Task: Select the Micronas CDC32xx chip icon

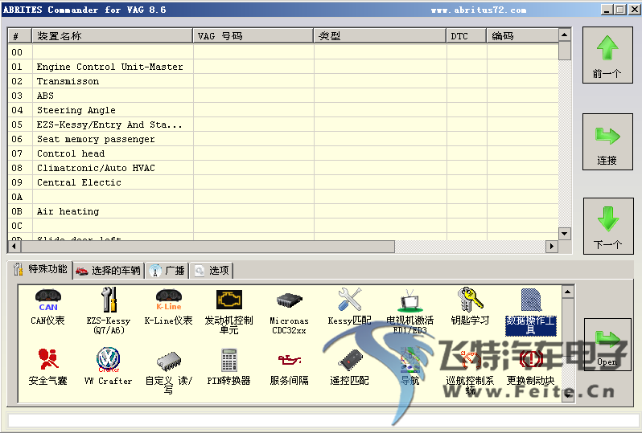Action: [x=289, y=312]
